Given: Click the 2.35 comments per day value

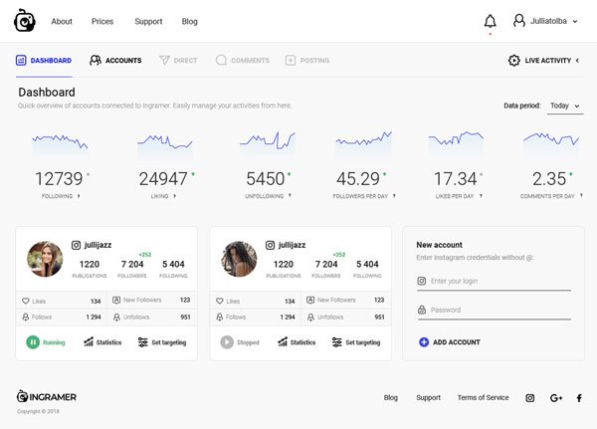Looking at the screenshot, I should (549, 179).
